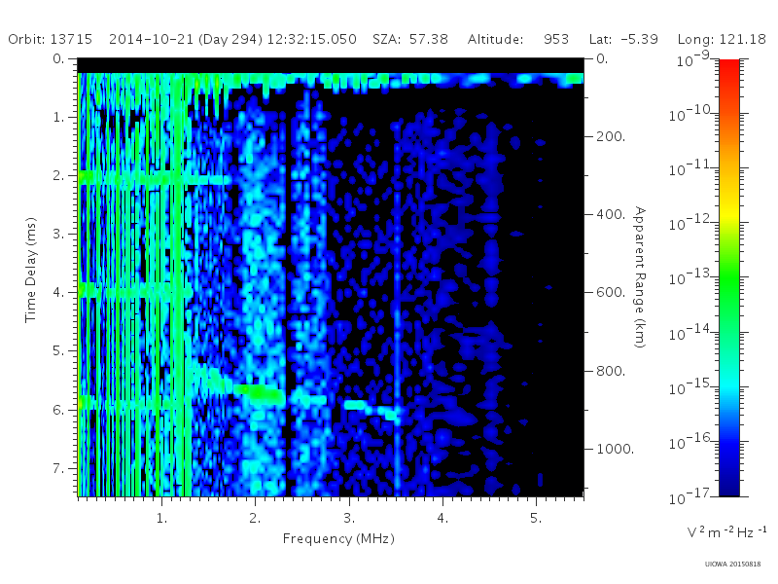Click the 1000. apparent range tick label

pyautogui.click(x=616, y=449)
